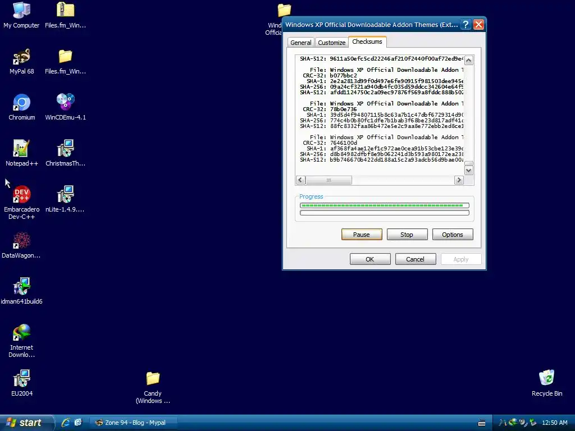575x431 pixels.
Task: Open the MyPal 68 browser shortcut
Action: tap(21, 61)
